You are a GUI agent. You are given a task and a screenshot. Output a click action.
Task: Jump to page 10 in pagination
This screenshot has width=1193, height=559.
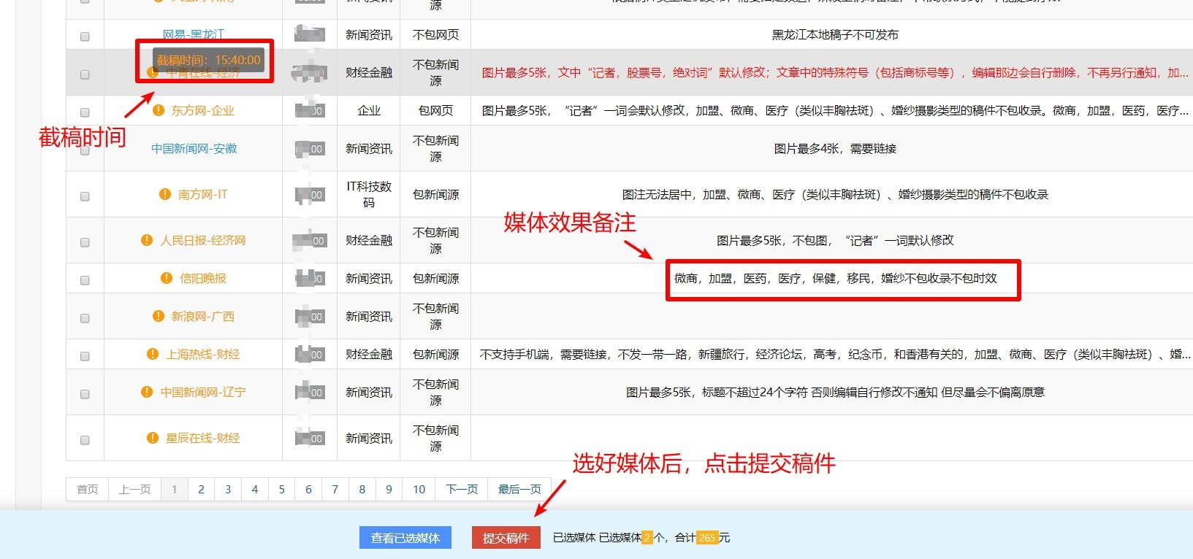tap(419, 489)
